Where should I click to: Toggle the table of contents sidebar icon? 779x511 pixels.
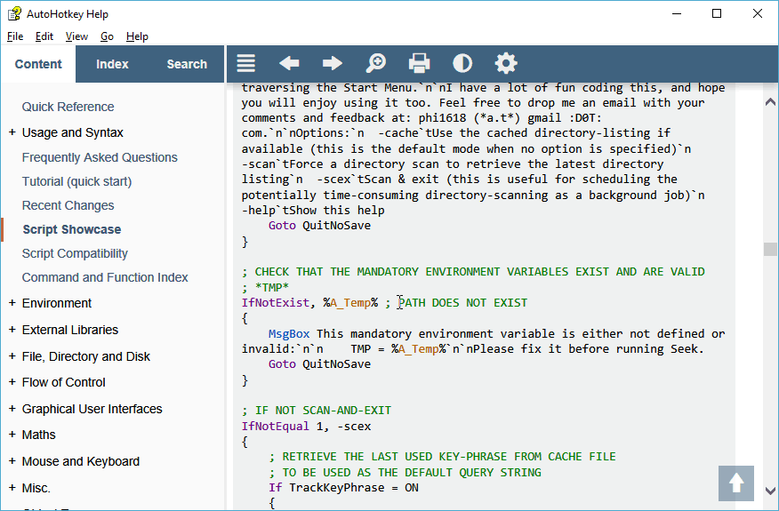tap(246, 63)
